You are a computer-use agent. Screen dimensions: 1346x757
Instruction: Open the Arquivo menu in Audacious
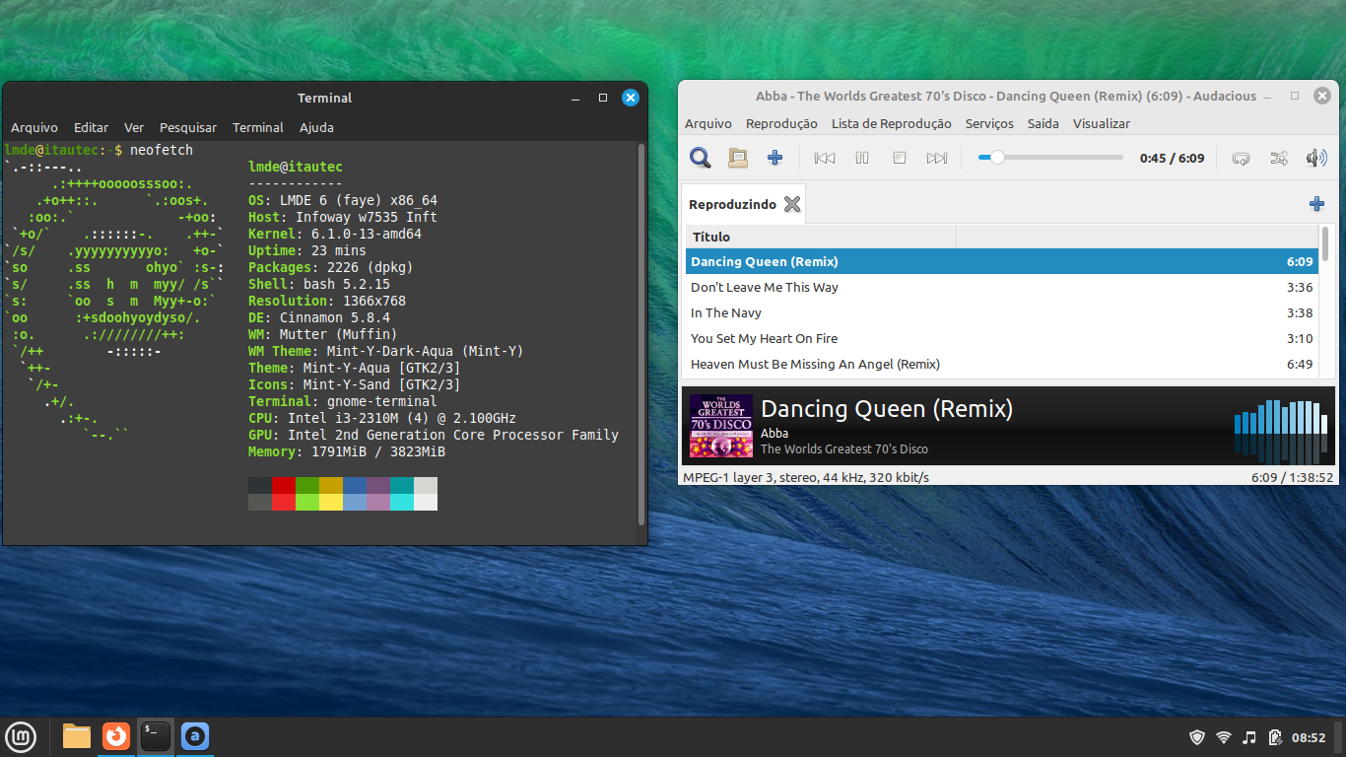tap(708, 123)
